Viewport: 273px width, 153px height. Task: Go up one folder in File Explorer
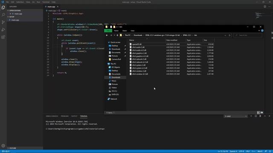click(117, 35)
